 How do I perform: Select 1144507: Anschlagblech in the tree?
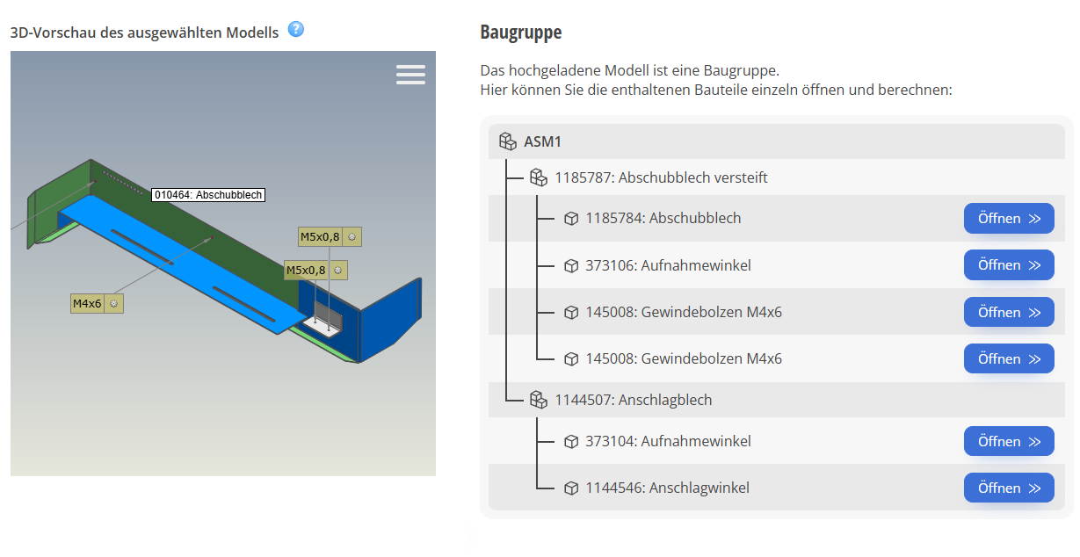633,400
